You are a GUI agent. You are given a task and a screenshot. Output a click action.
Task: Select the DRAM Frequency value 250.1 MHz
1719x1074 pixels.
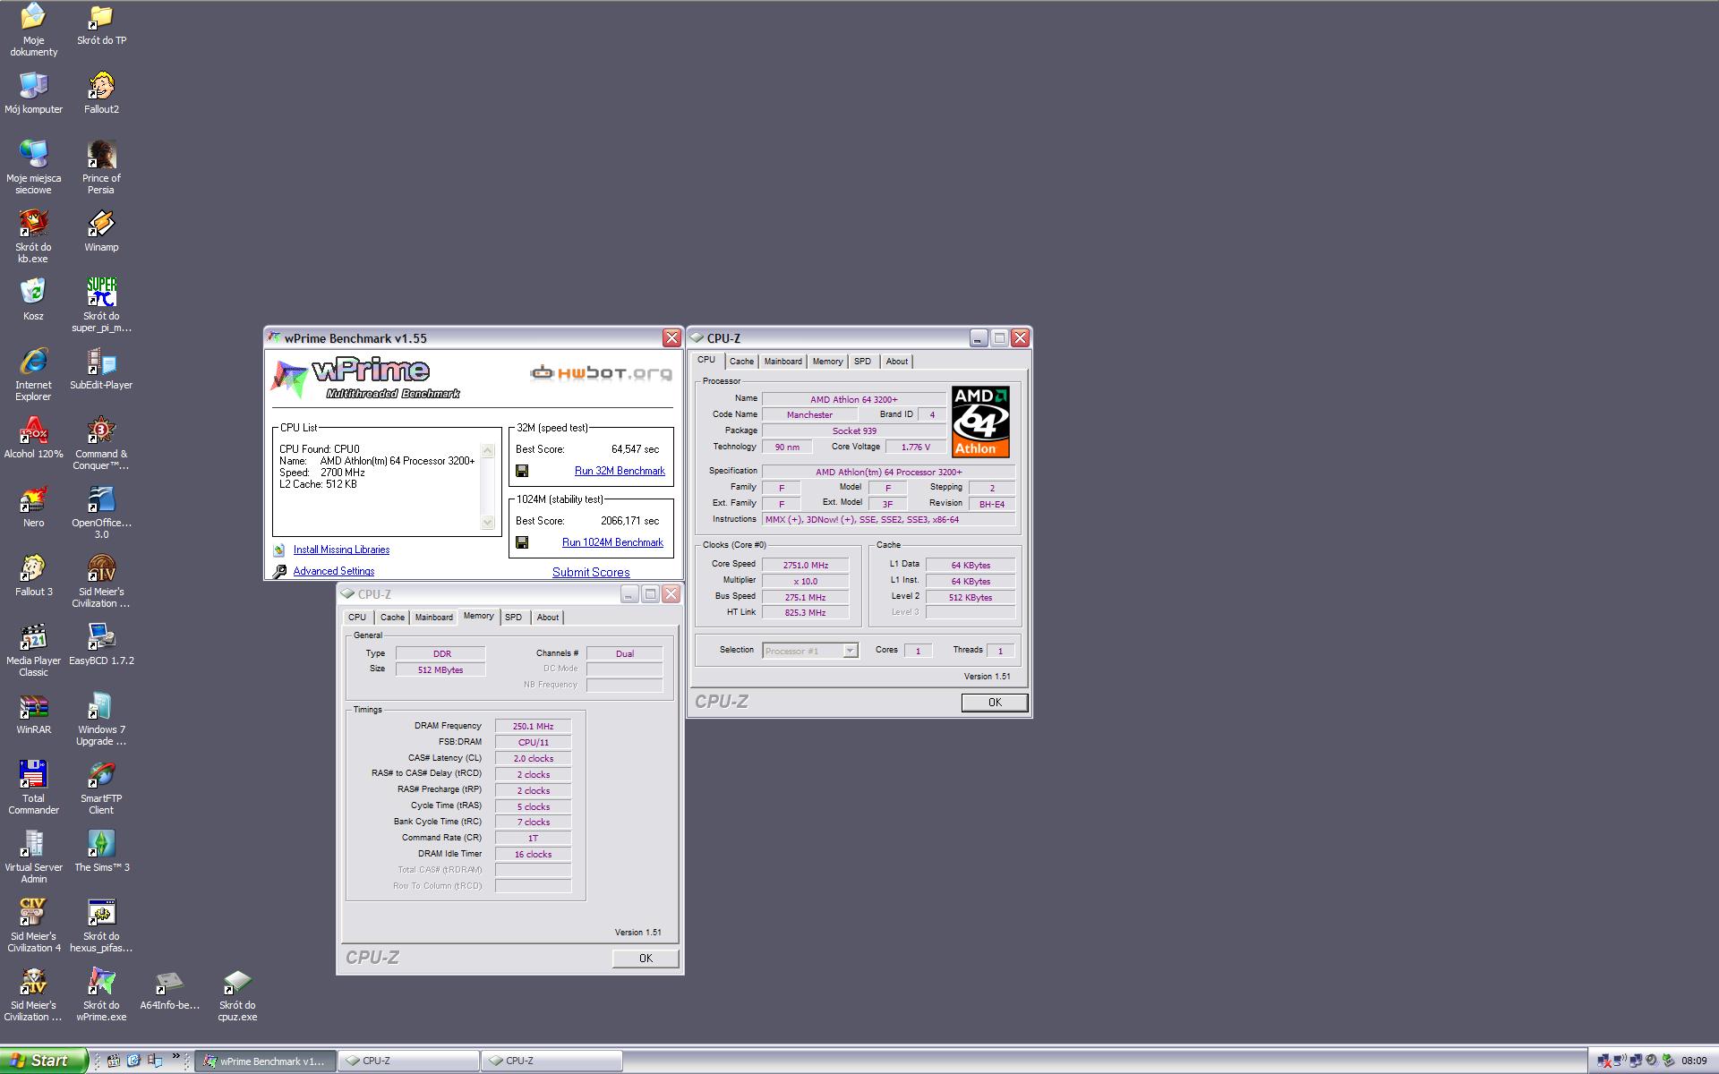point(533,727)
